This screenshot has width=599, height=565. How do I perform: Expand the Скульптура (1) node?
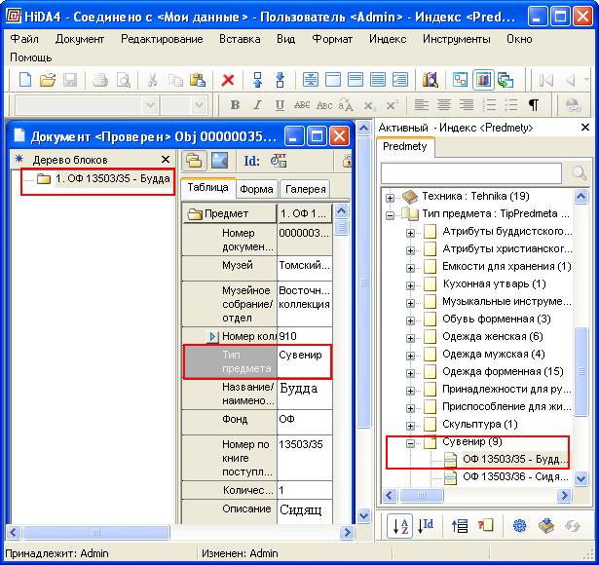(x=410, y=426)
